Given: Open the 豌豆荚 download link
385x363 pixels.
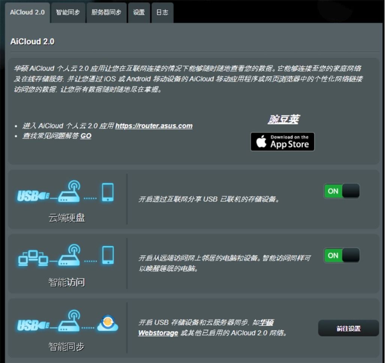Looking at the screenshot, I should pos(284,119).
